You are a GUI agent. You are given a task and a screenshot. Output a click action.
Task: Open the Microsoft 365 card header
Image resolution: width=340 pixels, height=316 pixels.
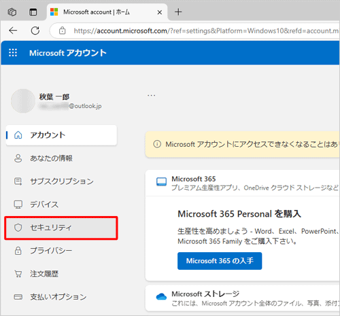(x=243, y=183)
